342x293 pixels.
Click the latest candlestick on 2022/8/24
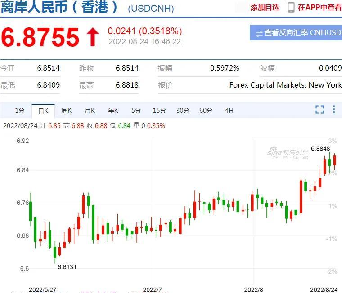[x=335, y=161]
